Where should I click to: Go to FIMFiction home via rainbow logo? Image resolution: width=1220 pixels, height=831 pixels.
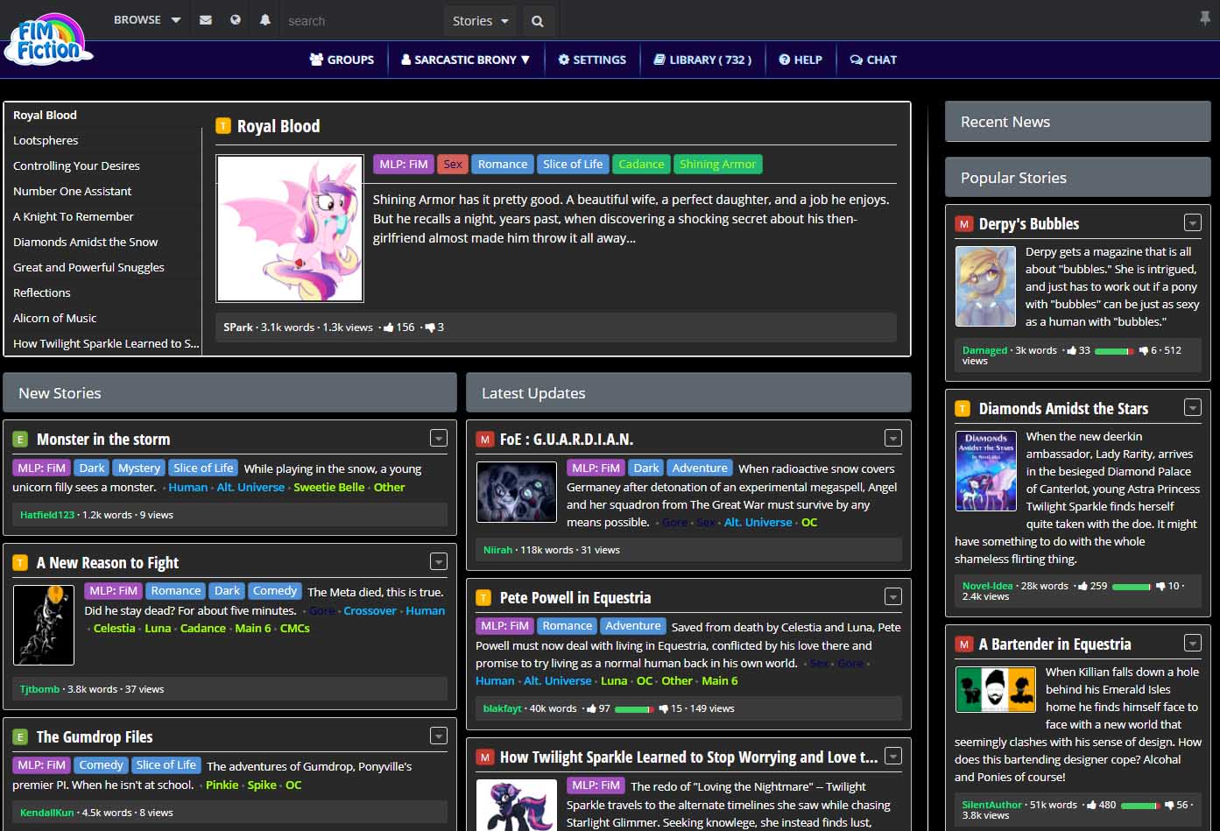[48, 41]
